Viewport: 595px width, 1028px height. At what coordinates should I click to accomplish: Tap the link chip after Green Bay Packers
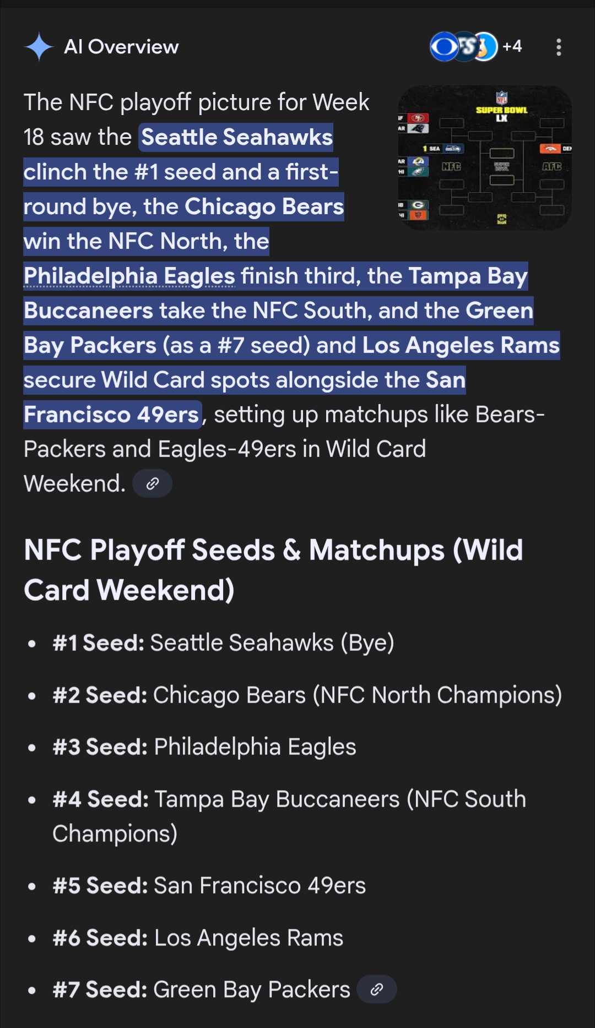tap(377, 989)
